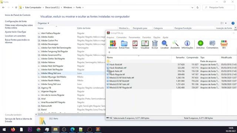Select Hack-Bold.ttf in the archive
The image size is (237, 133).
[x=116, y=65]
